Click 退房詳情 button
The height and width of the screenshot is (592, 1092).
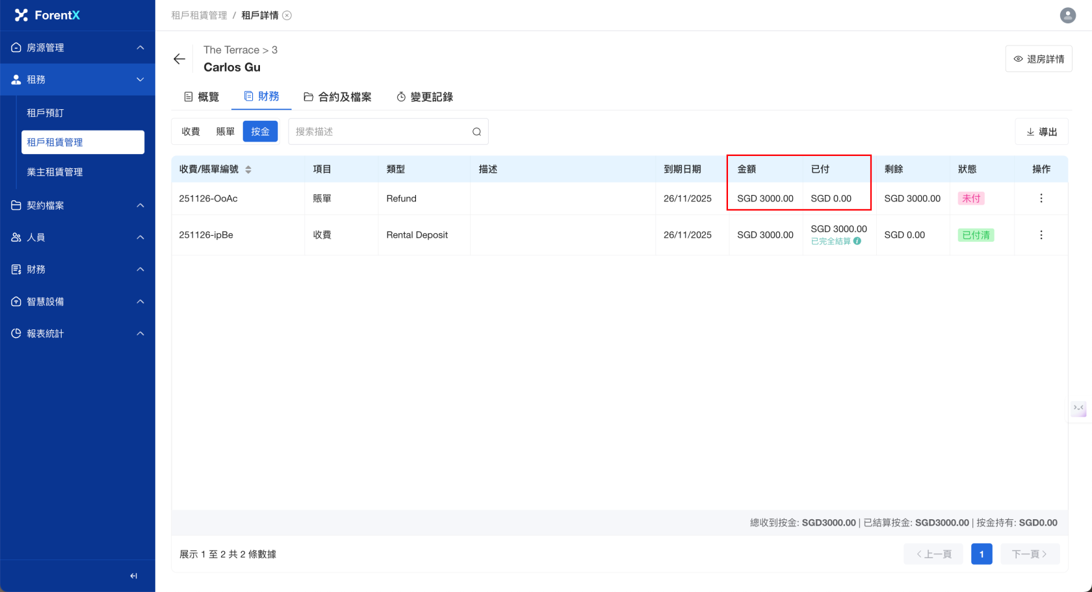click(1038, 59)
